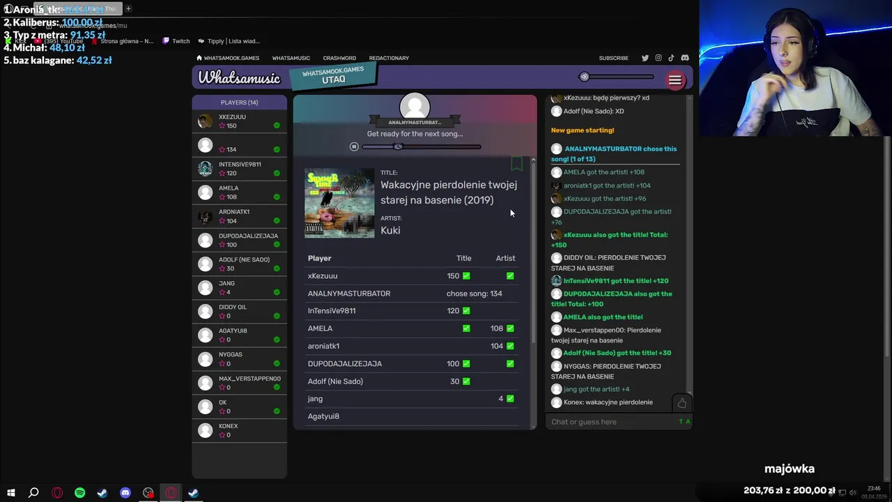Open Whatsamook Instagram icon

[x=658, y=58]
